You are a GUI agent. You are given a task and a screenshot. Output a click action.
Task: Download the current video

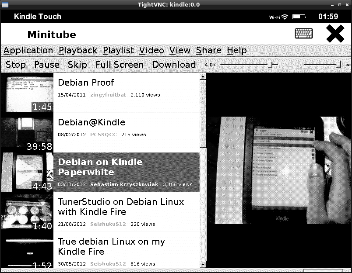click(x=174, y=65)
